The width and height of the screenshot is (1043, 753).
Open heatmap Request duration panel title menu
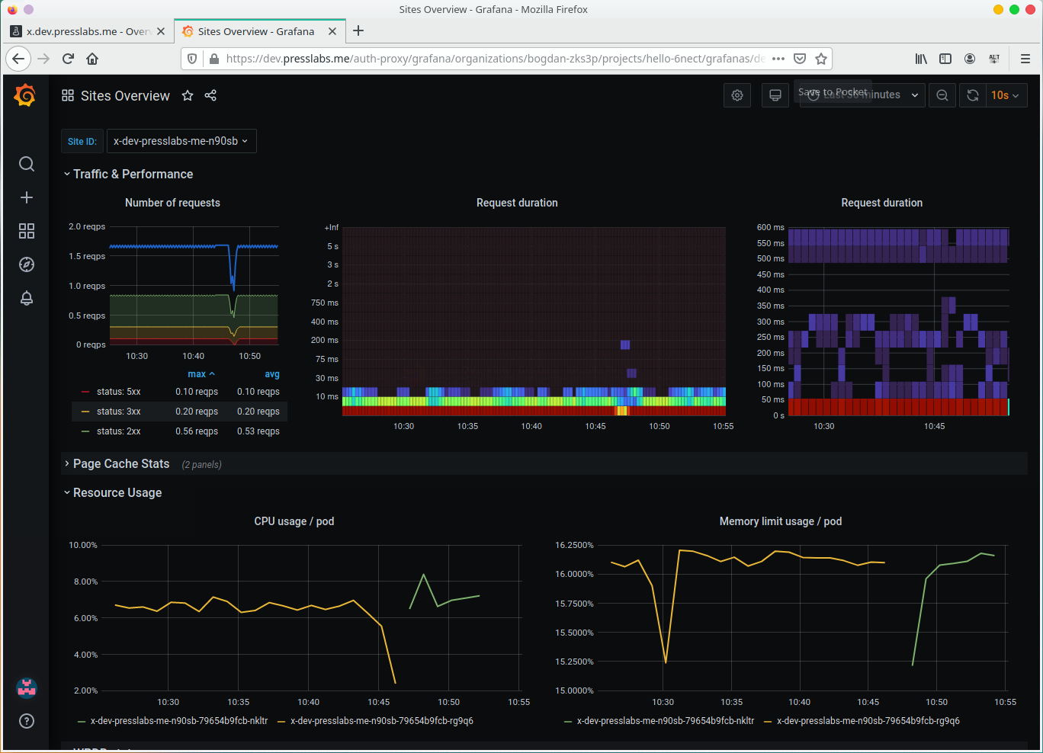[517, 203]
